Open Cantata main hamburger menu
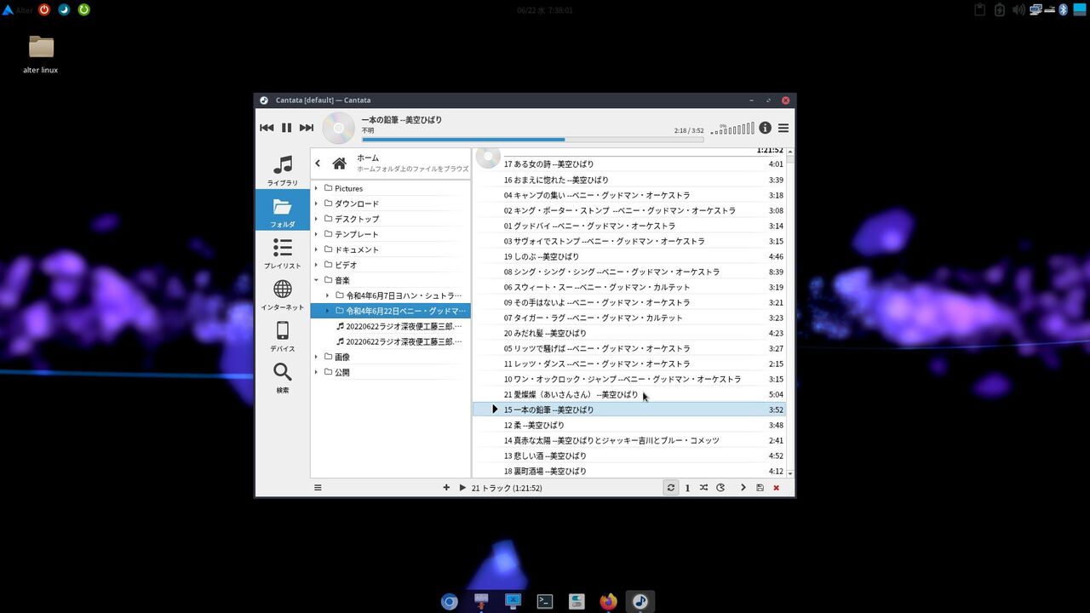1090x613 pixels. [x=783, y=128]
